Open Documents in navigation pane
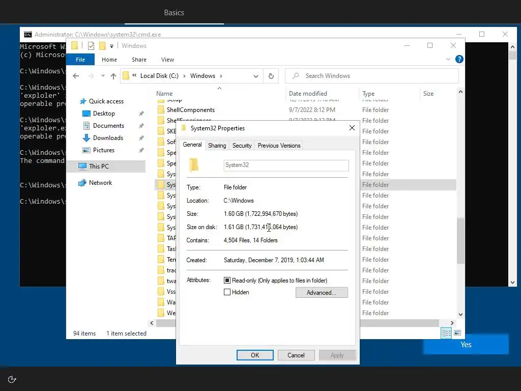This screenshot has width=521, height=391. pos(108,126)
